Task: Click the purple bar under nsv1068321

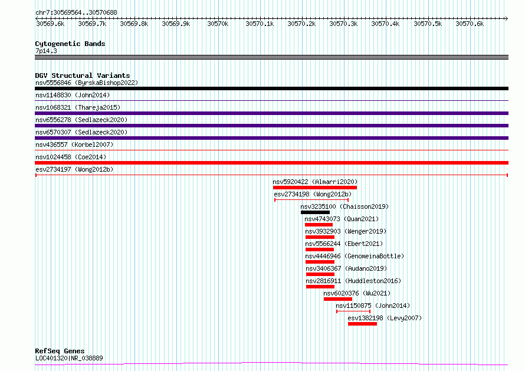Action: point(271,113)
